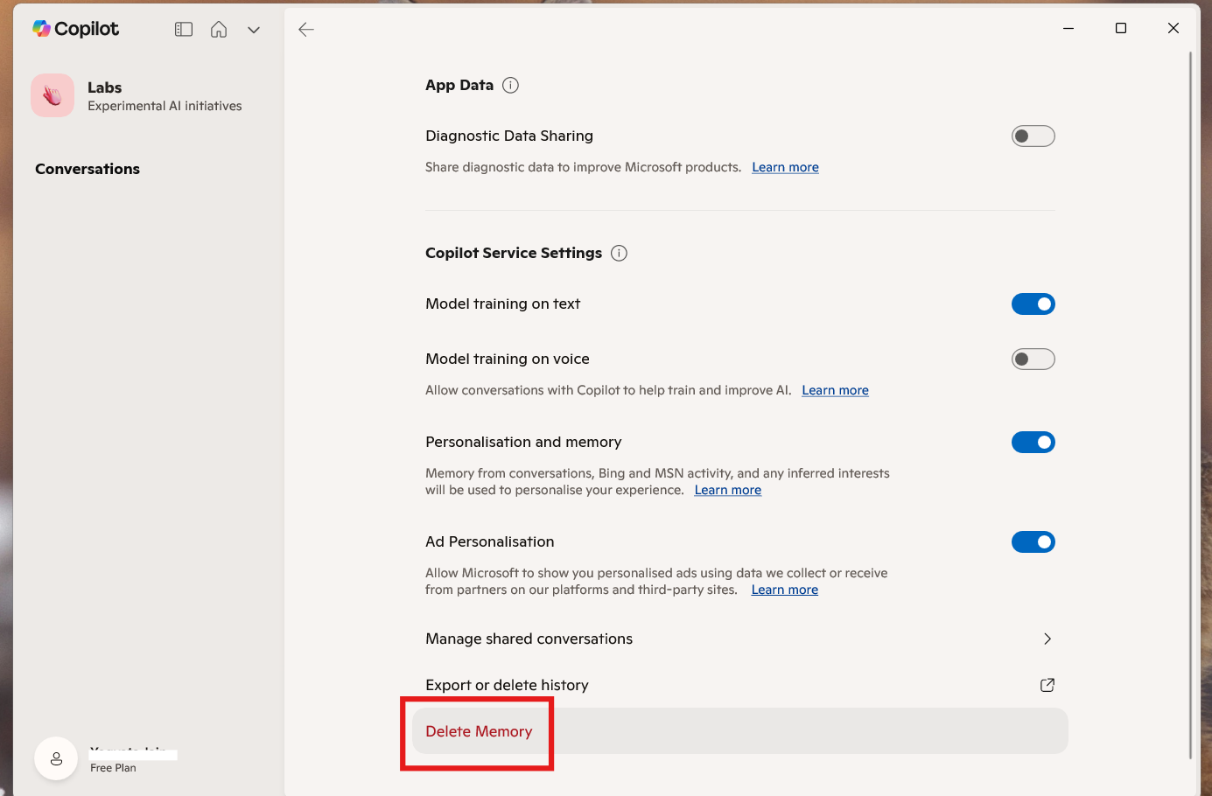This screenshot has width=1212, height=796.
Task: Enable Diagnostic Data Sharing
Action: (x=1033, y=136)
